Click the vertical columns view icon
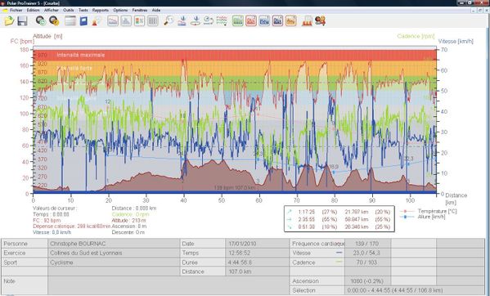Viewport: 490px width, 296px height. click(152, 21)
